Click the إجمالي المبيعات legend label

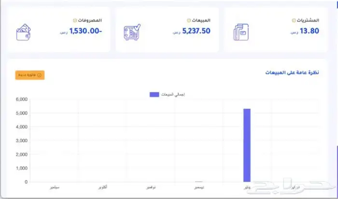[173, 95]
